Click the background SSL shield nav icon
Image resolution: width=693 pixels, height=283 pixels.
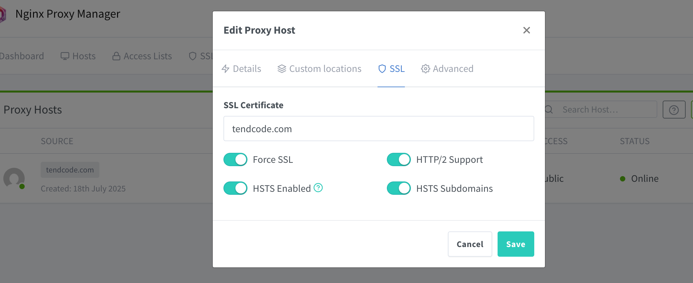pyautogui.click(x=192, y=56)
